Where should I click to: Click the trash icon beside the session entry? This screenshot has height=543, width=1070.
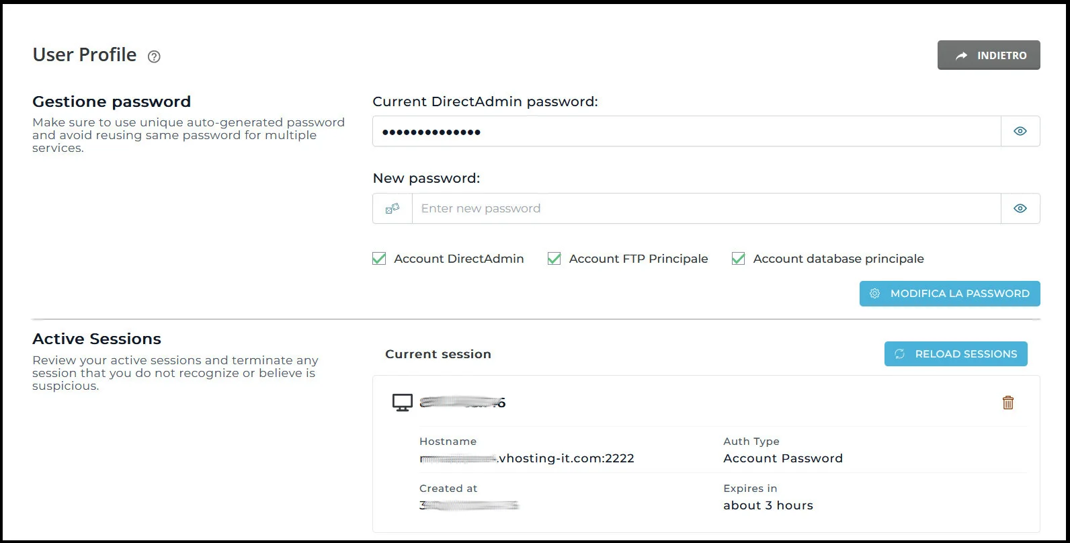click(x=1007, y=403)
